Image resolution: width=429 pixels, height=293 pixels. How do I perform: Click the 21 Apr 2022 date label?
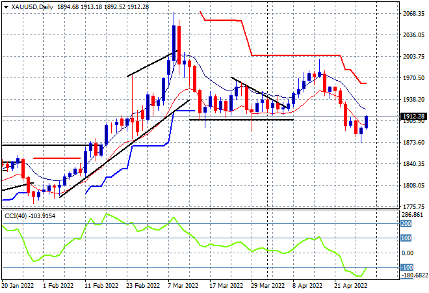click(350, 285)
